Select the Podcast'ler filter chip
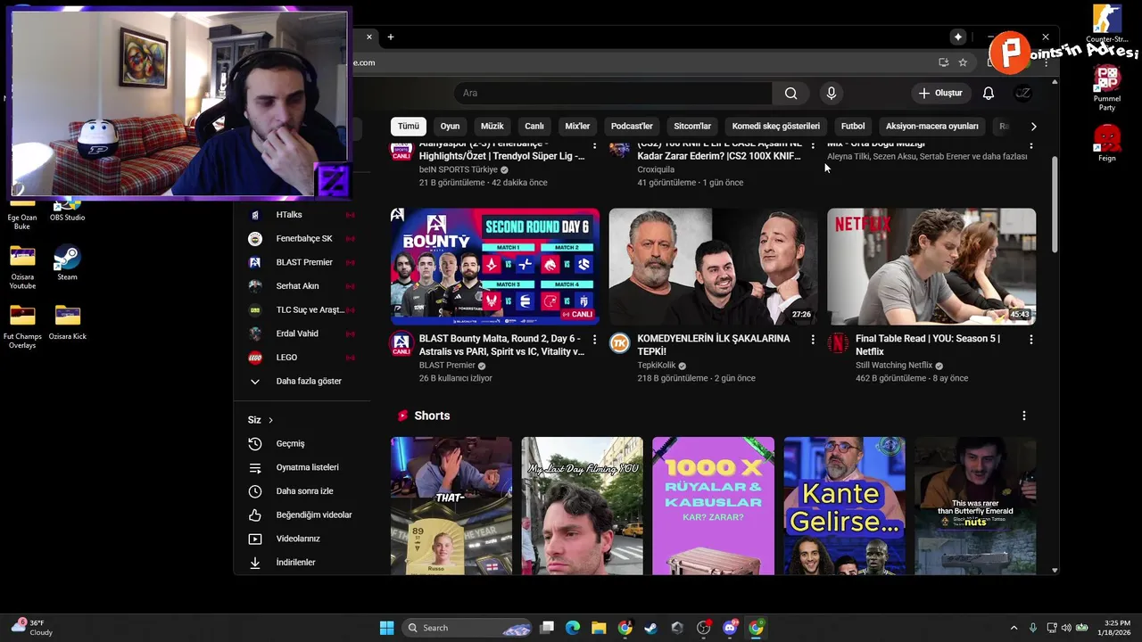The width and height of the screenshot is (1142, 642). tap(632, 127)
